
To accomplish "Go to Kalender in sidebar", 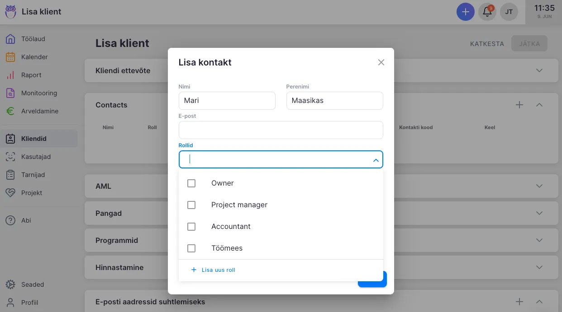I will pyautogui.click(x=34, y=57).
